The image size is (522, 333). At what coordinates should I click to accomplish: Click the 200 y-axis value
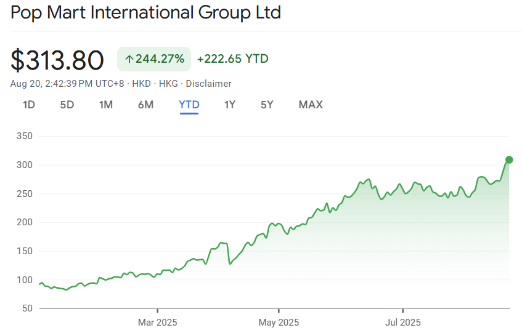coord(25,222)
